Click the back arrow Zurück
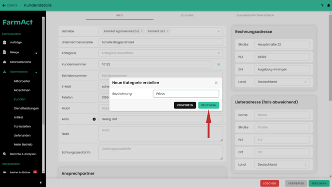 [10, 5]
